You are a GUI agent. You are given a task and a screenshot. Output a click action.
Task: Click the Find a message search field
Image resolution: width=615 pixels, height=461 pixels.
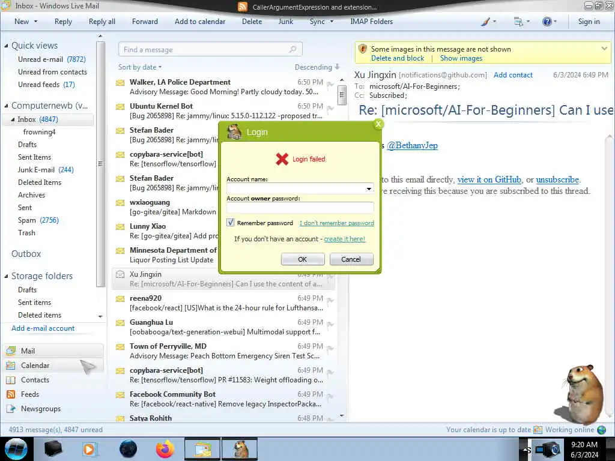(210, 49)
